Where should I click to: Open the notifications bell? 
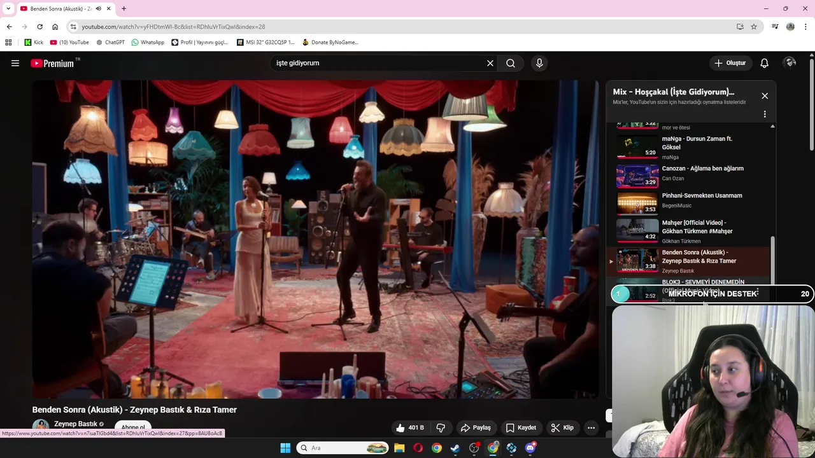[x=765, y=63]
